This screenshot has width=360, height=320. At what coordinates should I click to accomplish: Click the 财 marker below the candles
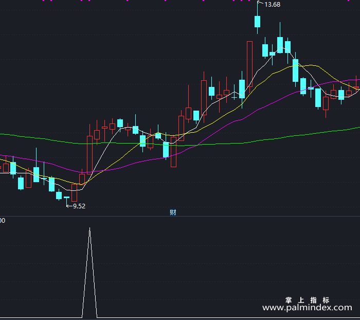(x=173, y=212)
